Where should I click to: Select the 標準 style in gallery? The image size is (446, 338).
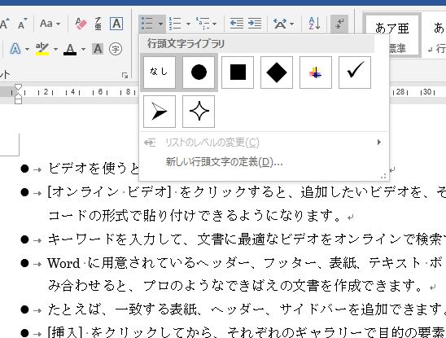point(391,35)
